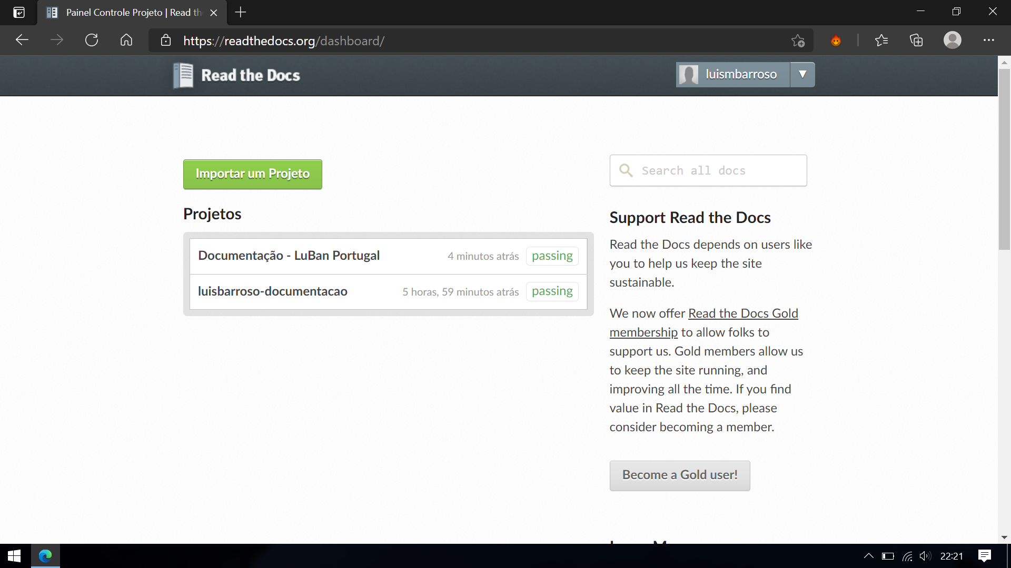Show hidden system tray icons chevron

point(869,556)
